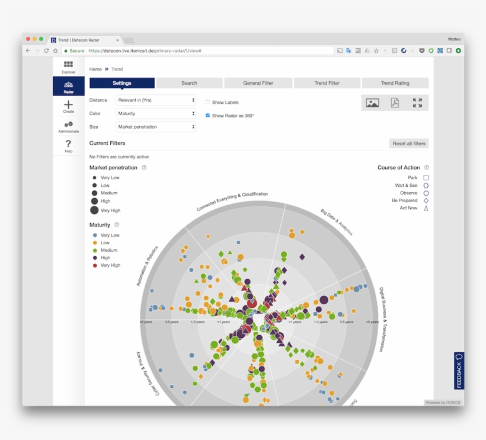Switch to the Trend Filter tab
This screenshot has width=486, height=440.
coord(327,83)
